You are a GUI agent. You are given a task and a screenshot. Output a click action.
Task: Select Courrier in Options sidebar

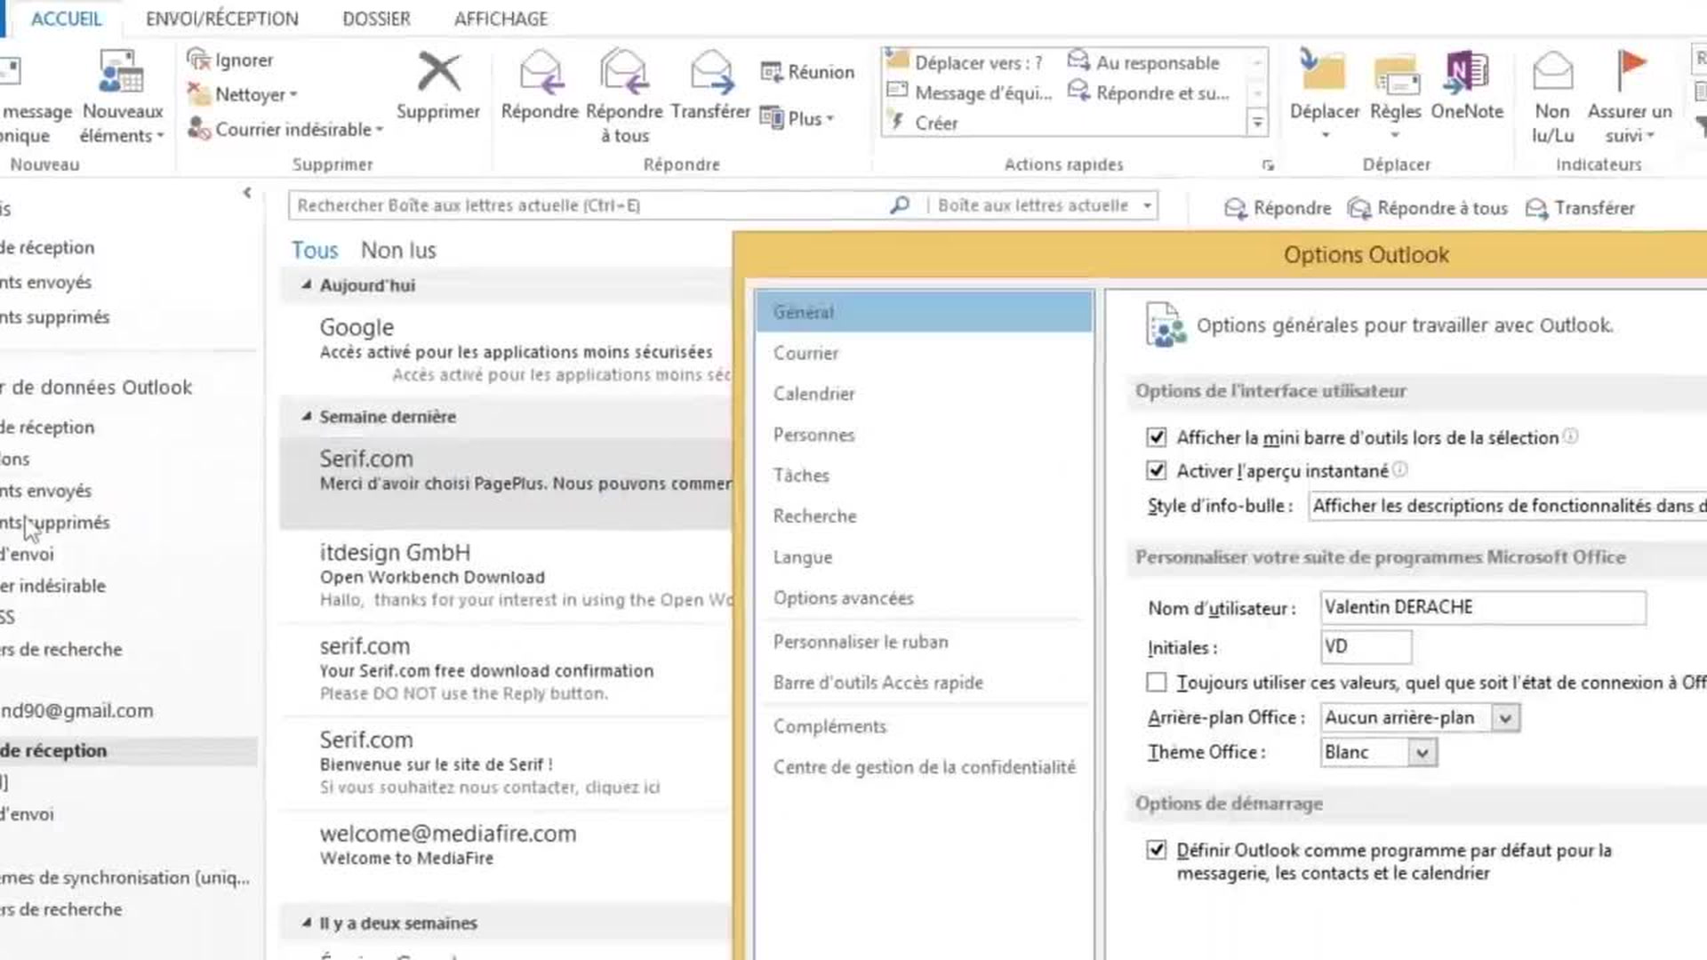click(x=805, y=353)
